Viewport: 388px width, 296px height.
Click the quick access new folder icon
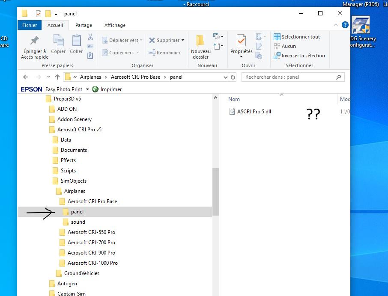(x=48, y=14)
